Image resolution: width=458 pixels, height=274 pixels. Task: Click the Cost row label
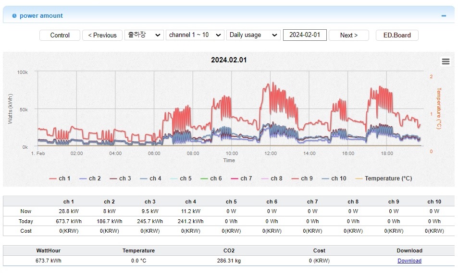(x=25, y=231)
